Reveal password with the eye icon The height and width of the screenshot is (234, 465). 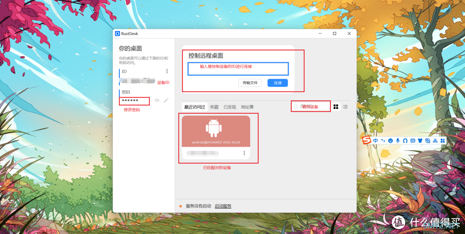[x=157, y=100]
